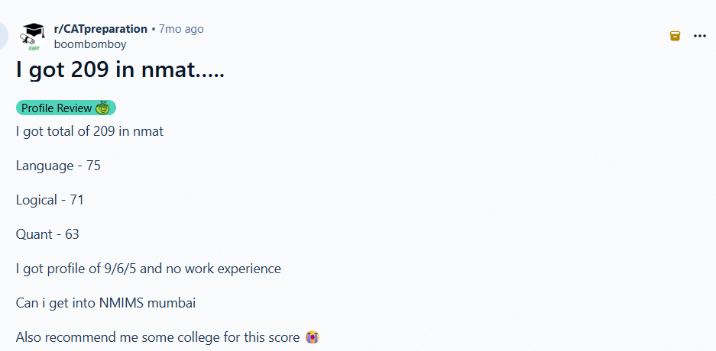This screenshot has width=716, height=351.
Task: Click the 'Can i get into NMIMS mumbai' line
Action: (x=106, y=303)
